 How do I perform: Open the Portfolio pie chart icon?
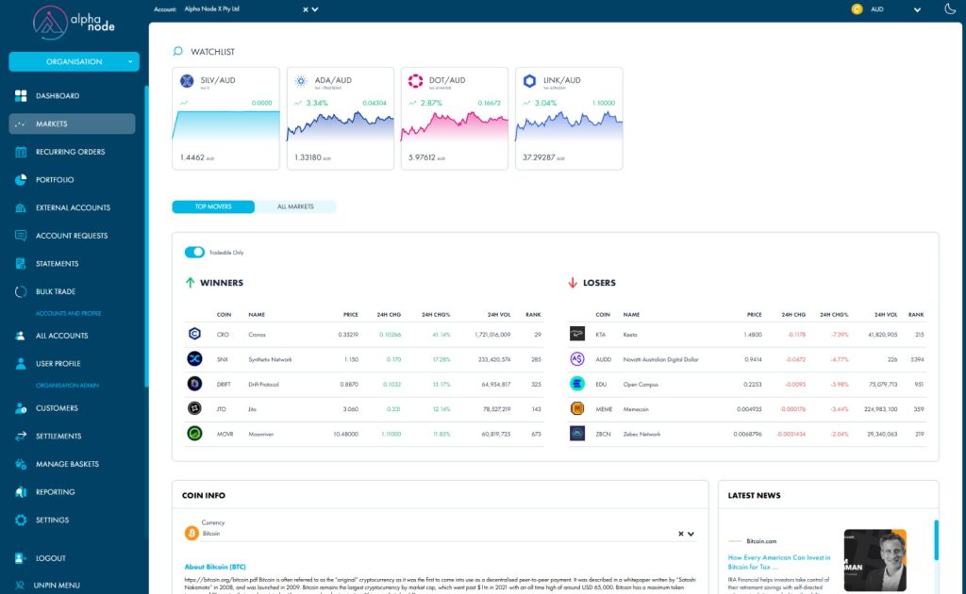tap(21, 180)
